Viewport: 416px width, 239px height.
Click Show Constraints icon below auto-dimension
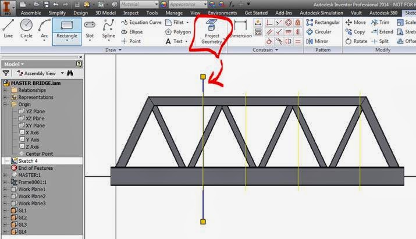(x=258, y=32)
